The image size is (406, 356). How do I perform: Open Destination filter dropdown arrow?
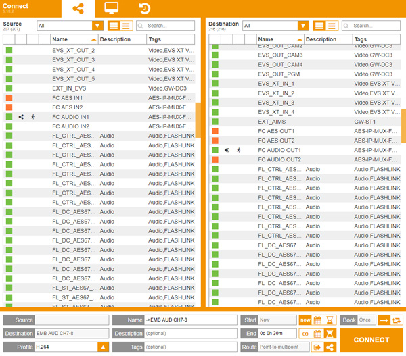(303, 26)
